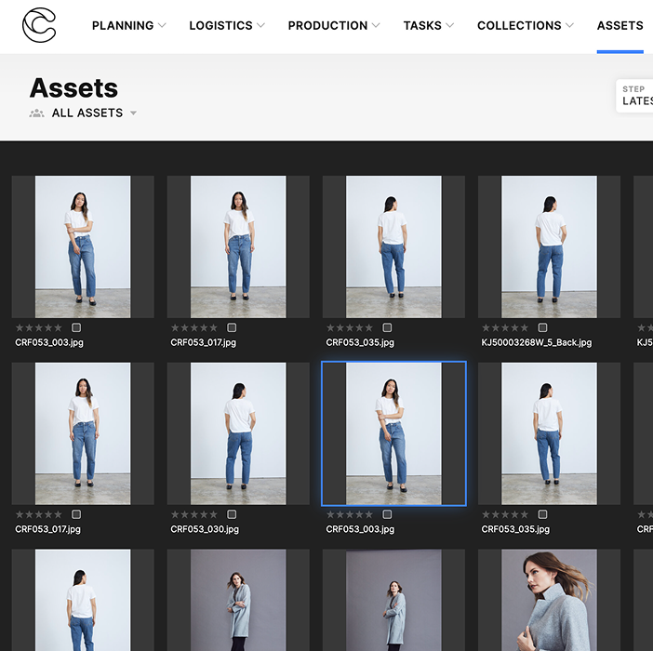Check the top-row CRF053_035.jpg checkbox
This screenshot has height=651, width=653.
pyautogui.click(x=387, y=327)
